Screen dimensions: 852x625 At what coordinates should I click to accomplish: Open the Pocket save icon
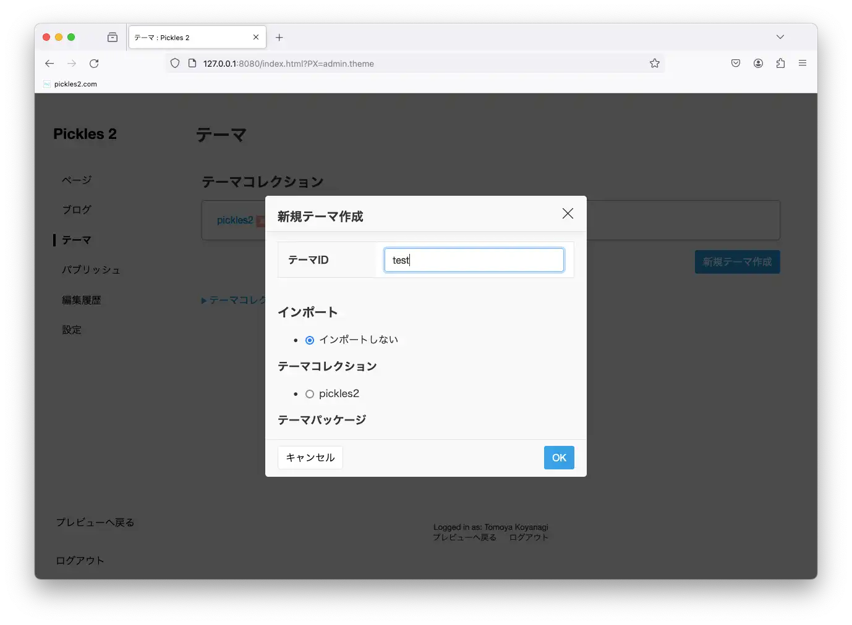click(736, 64)
